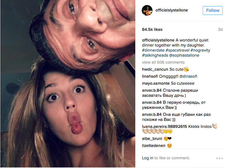Click the selfie post photo
The width and height of the screenshot is (225, 168).
(67, 84)
